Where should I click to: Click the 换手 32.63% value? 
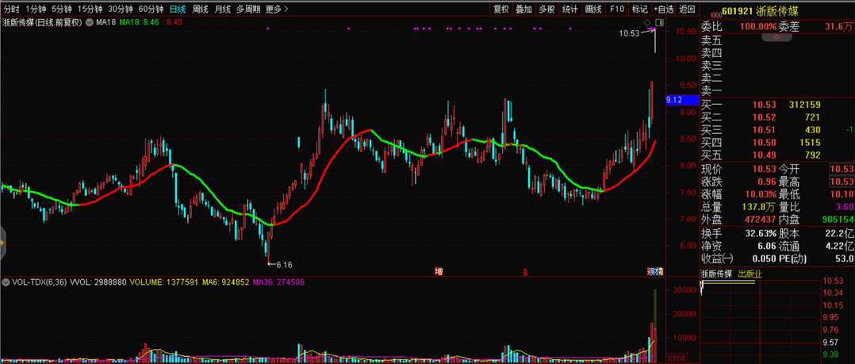[760, 234]
